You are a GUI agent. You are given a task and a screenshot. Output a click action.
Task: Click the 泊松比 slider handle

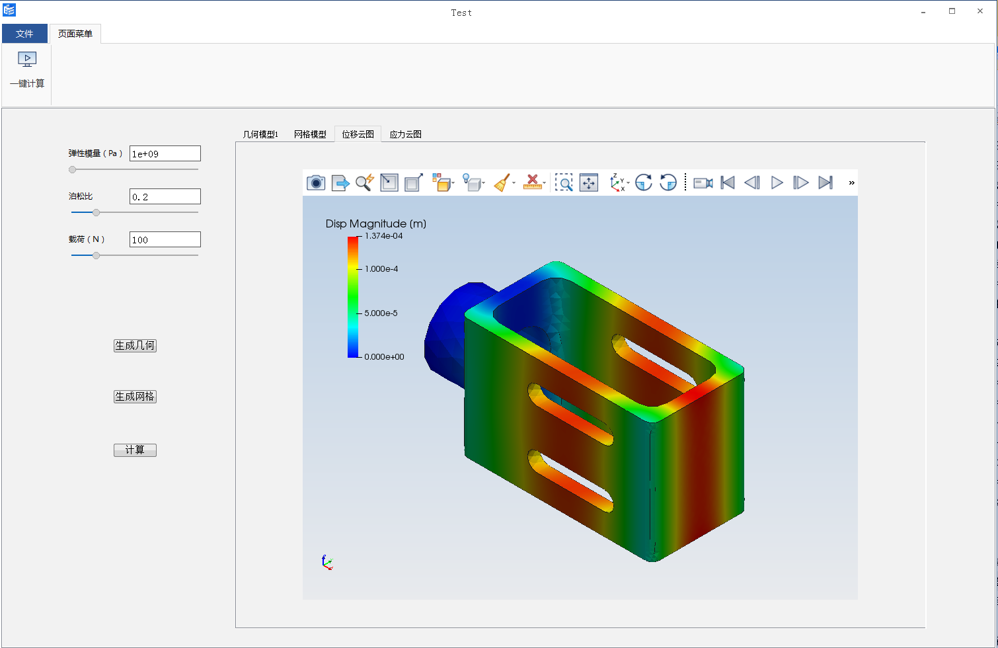[96, 212]
